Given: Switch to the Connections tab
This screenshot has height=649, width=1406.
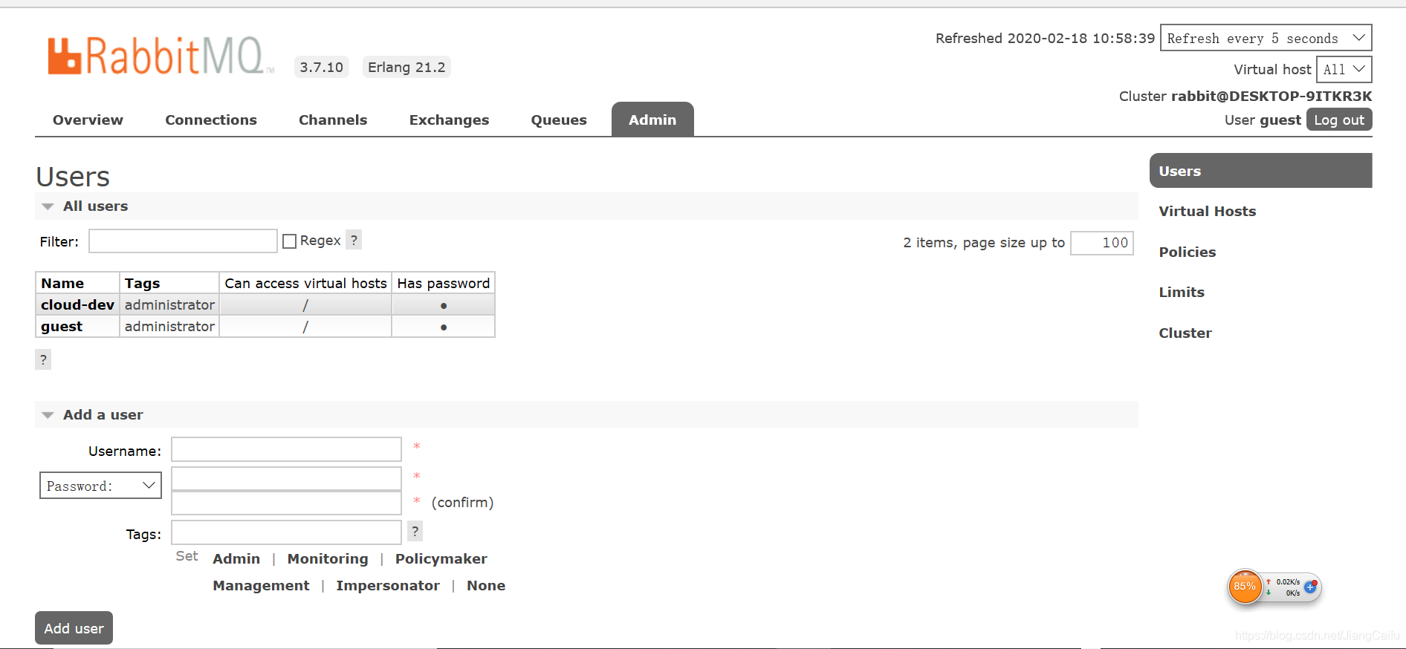Looking at the screenshot, I should pyautogui.click(x=211, y=120).
